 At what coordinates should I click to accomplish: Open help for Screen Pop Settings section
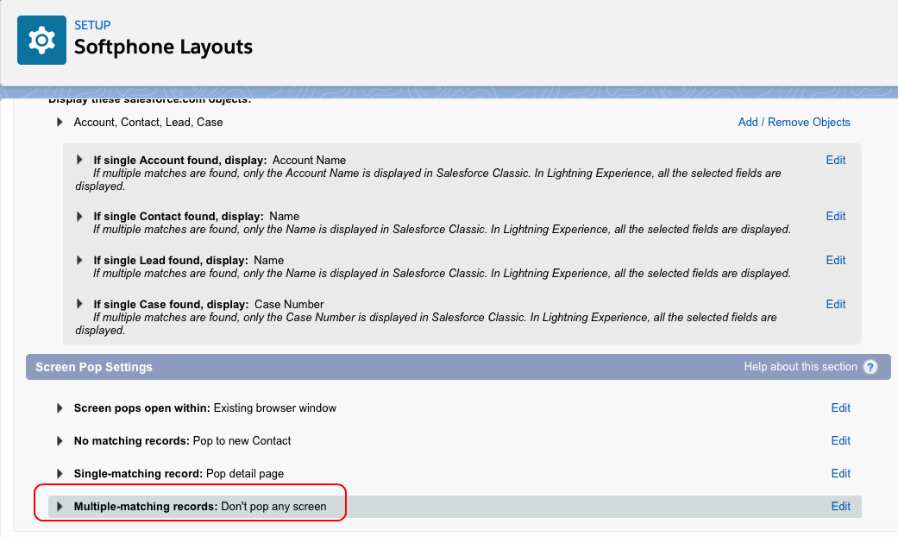[x=870, y=367]
